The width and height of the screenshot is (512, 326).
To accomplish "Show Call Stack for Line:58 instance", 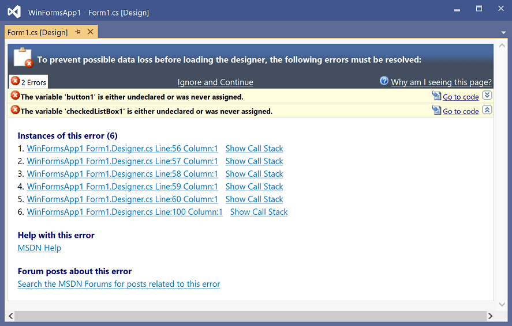I will tap(255, 174).
